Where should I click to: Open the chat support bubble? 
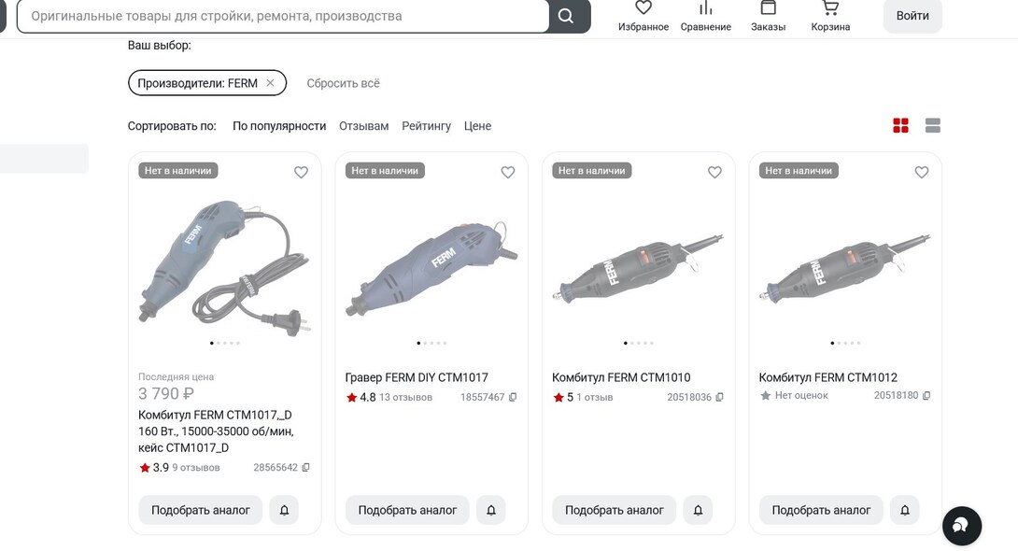[x=961, y=526]
